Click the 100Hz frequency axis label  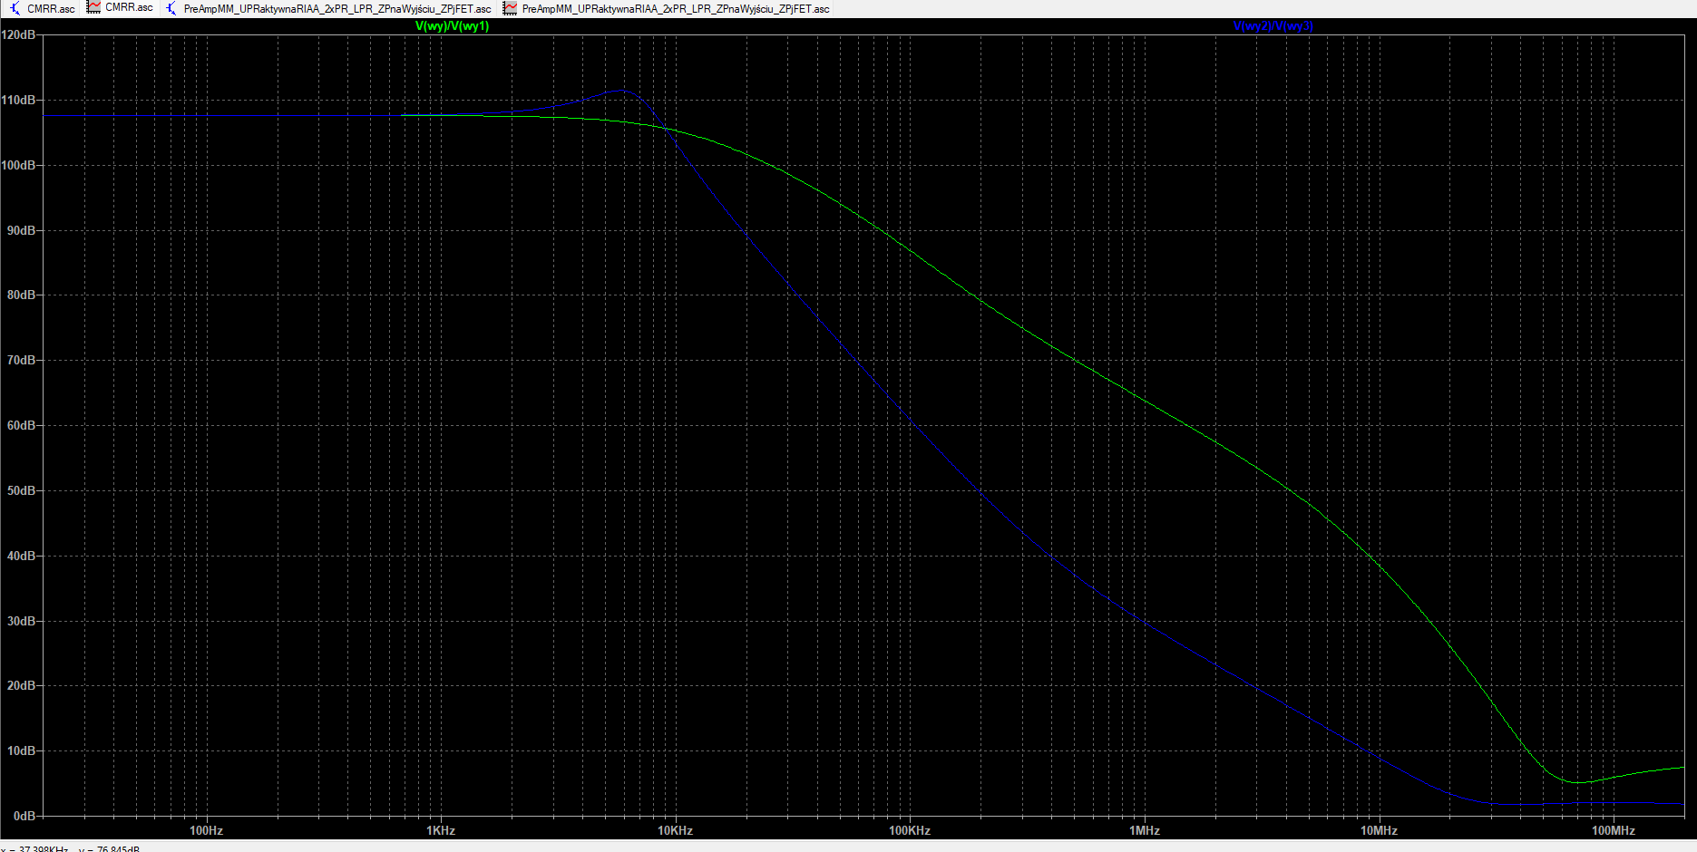pyautogui.click(x=206, y=830)
